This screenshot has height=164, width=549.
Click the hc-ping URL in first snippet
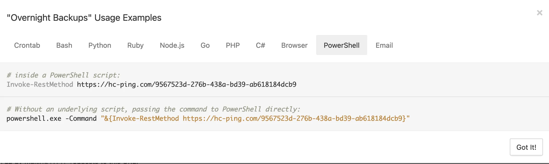[187, 84]
